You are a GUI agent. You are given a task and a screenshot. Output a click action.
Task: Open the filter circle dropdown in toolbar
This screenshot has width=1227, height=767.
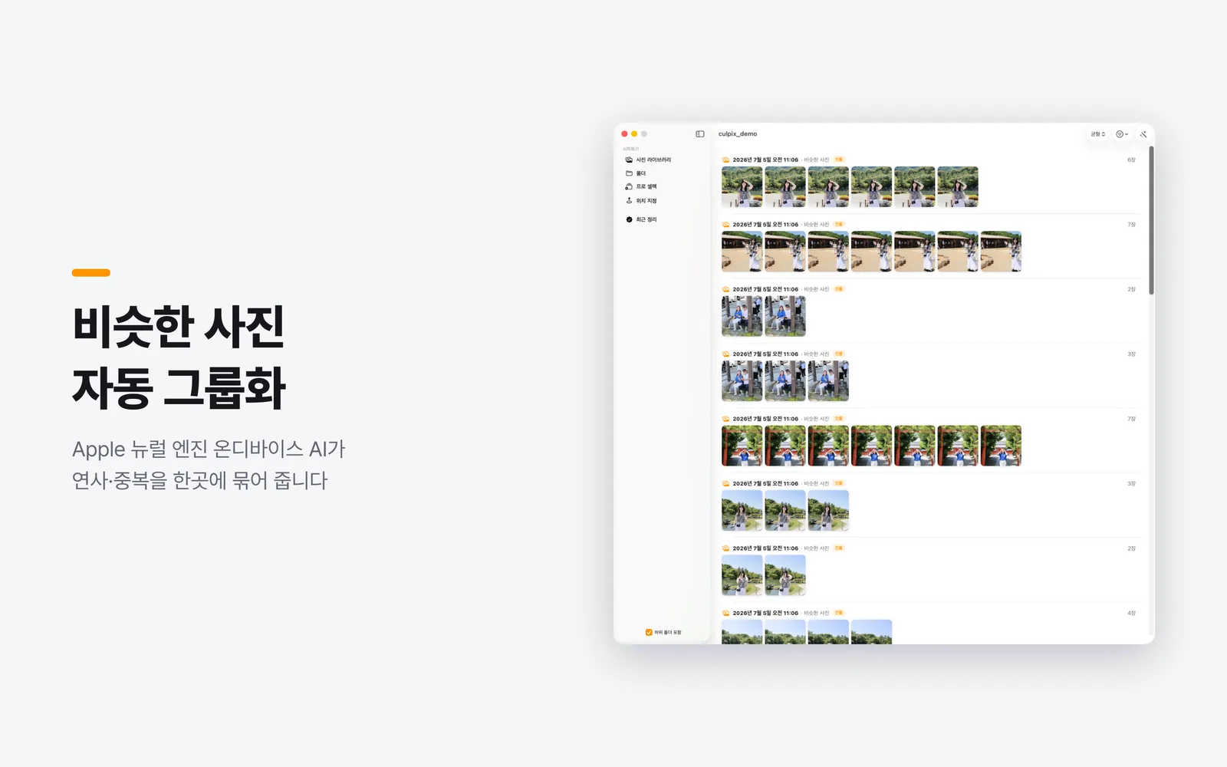click(1122, 134)
